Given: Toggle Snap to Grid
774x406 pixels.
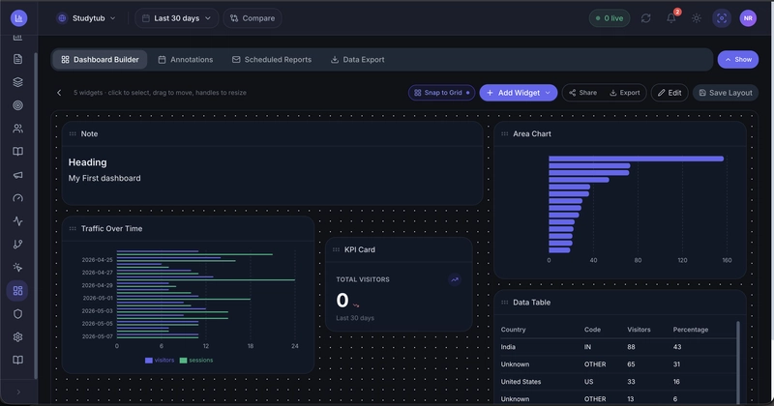Looking at the screenshot, I should point(442,93).
